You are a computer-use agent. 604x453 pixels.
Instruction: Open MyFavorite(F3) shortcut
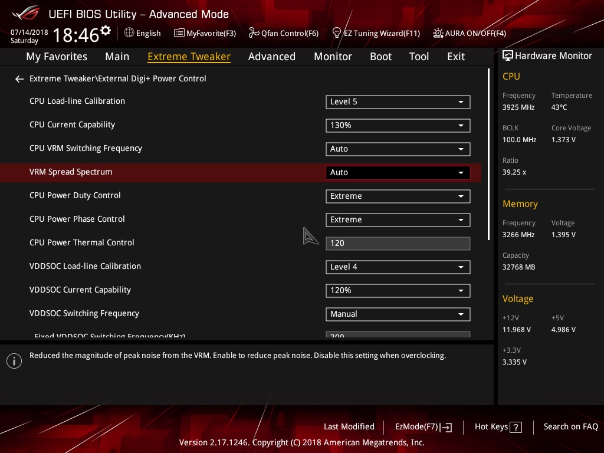coord(205,33)
